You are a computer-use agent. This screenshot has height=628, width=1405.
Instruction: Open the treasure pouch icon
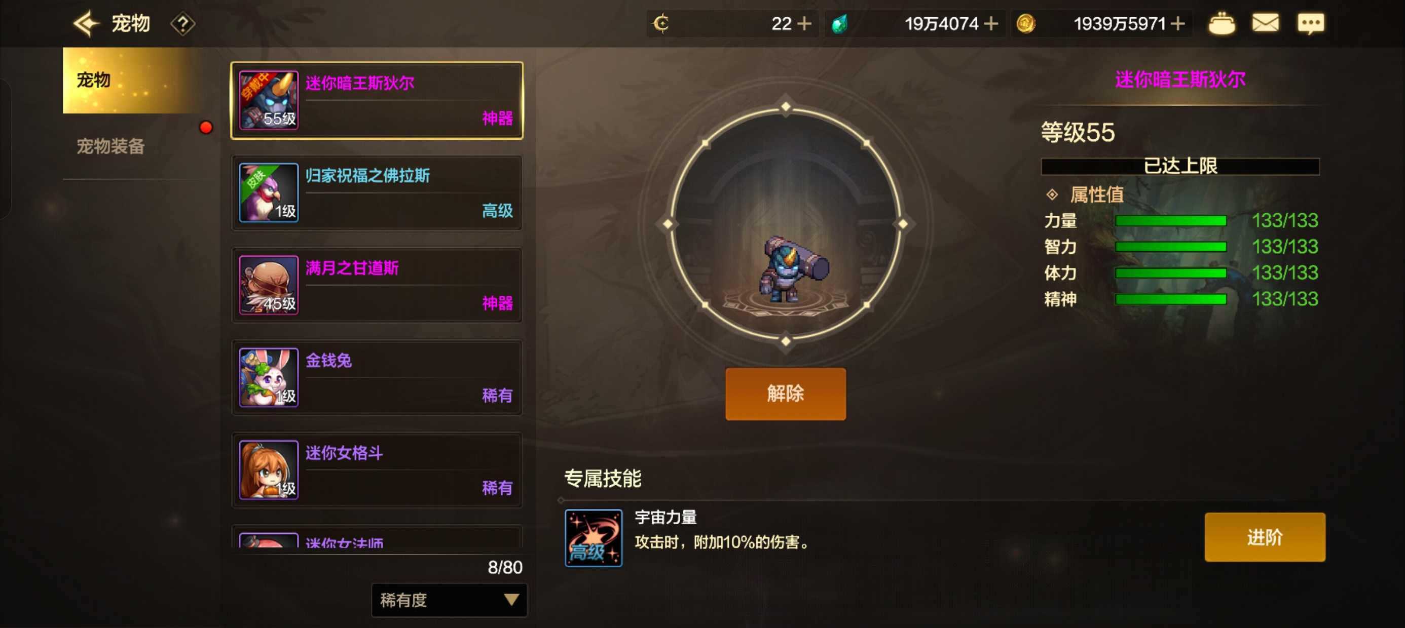1221,23
